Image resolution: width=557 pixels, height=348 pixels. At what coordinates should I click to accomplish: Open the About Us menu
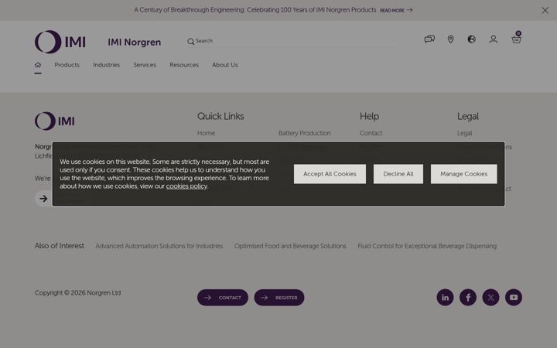pos(225,65)
